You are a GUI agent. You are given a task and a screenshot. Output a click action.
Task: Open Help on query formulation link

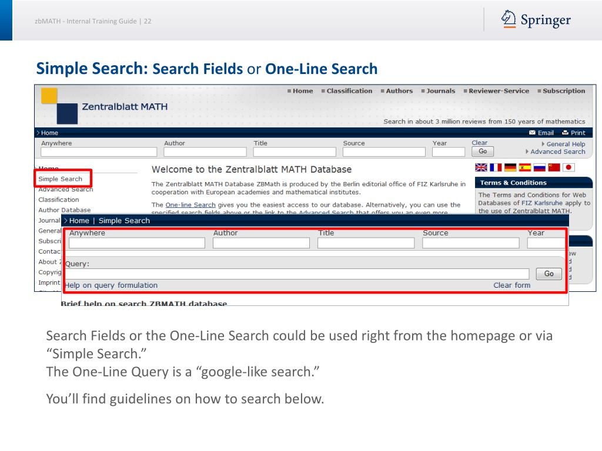click(x=111, y=285)
